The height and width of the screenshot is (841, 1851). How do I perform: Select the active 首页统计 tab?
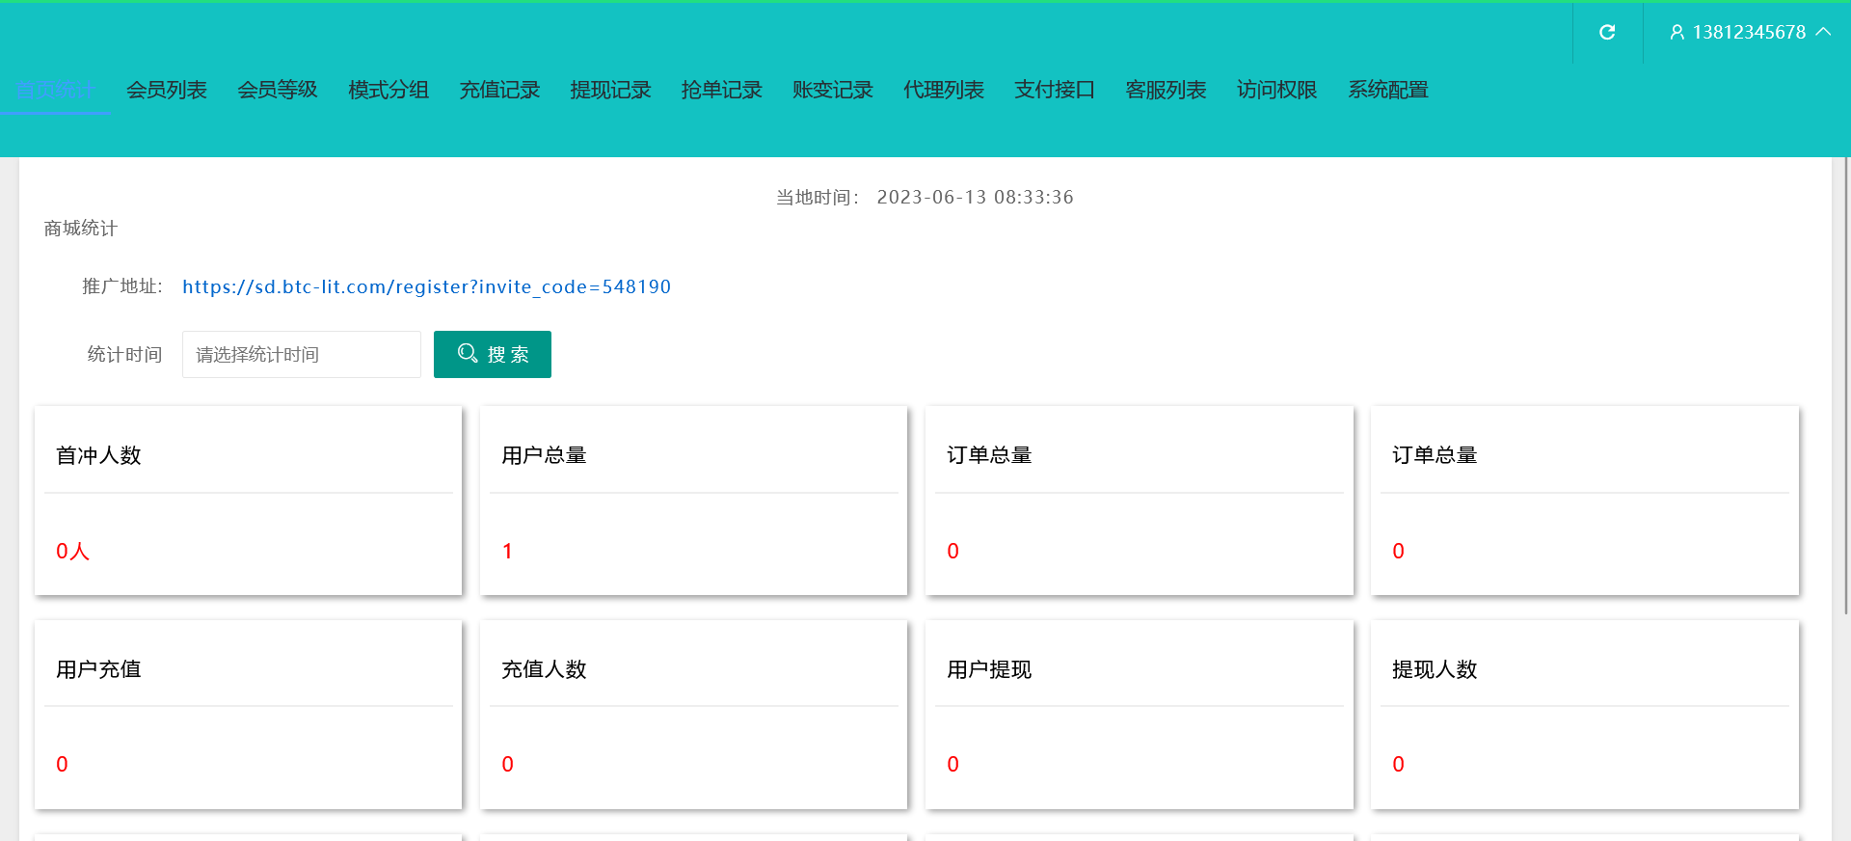(x=56, y=91)
